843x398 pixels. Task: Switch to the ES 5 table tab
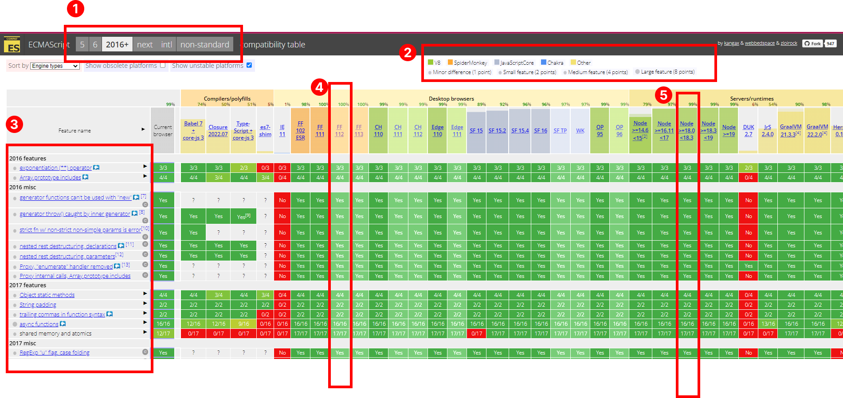[82, 44]
